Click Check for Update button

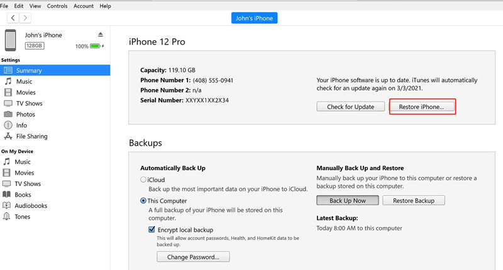[x=351, y=107]
